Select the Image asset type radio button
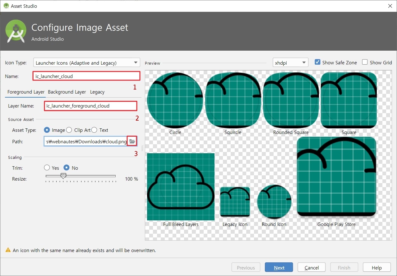The width and height of the screenshot is (397, 276). [x=47, y=130]
